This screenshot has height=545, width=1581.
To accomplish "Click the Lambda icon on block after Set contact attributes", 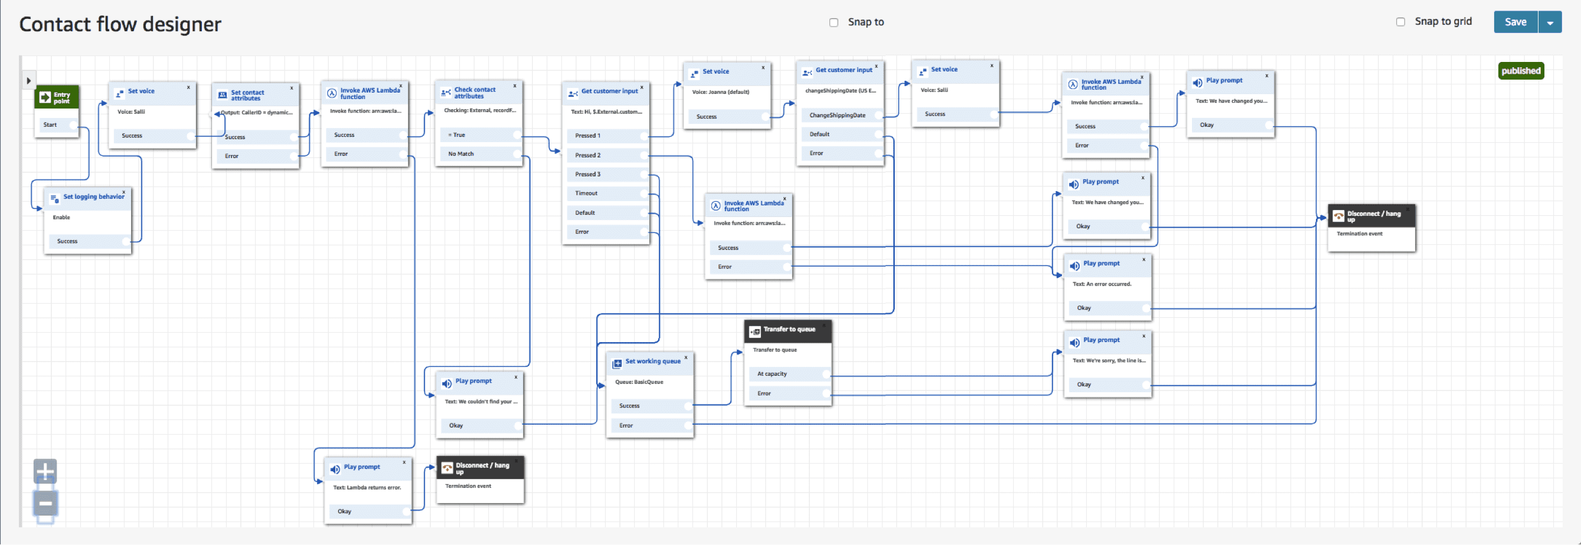I will (332, 94).
